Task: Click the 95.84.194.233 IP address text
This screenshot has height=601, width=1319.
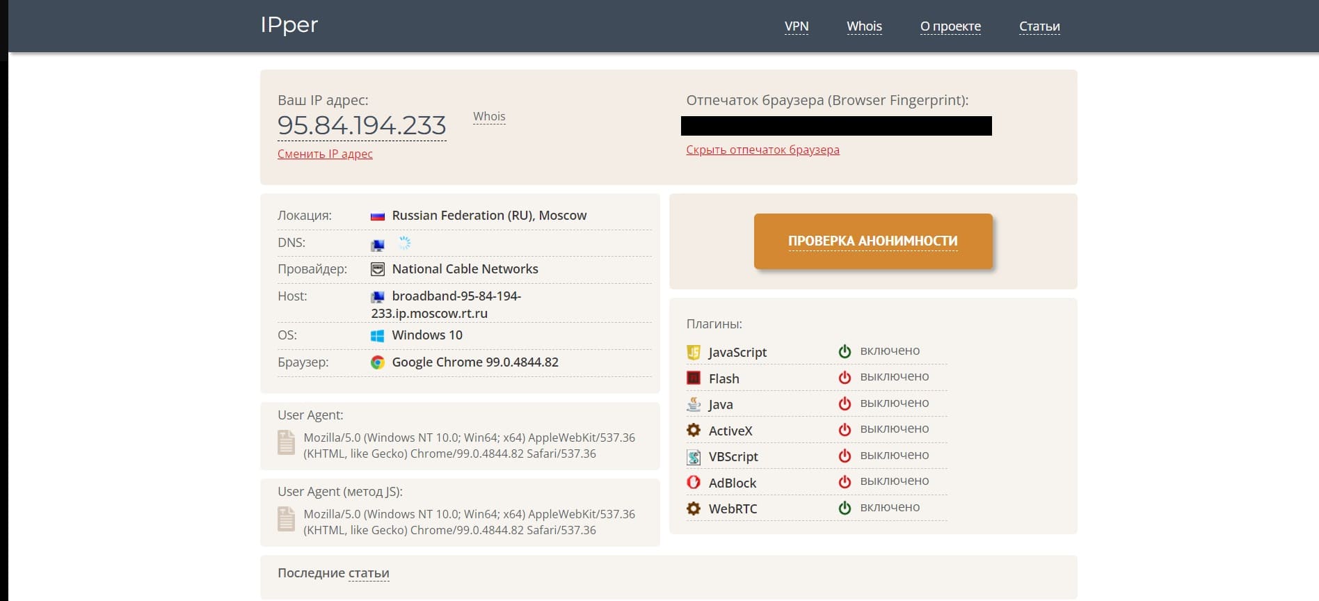Action: 362,125
